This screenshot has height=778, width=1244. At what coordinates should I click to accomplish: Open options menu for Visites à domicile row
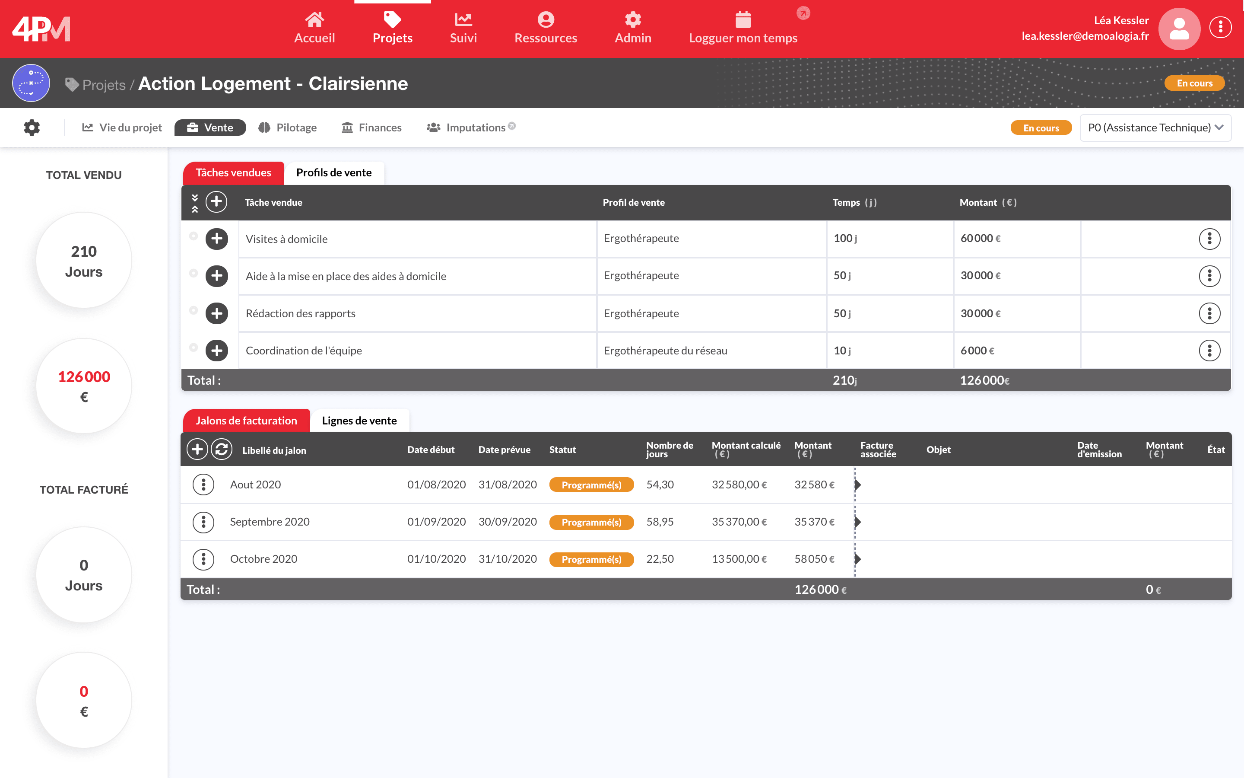(1209, 239)
